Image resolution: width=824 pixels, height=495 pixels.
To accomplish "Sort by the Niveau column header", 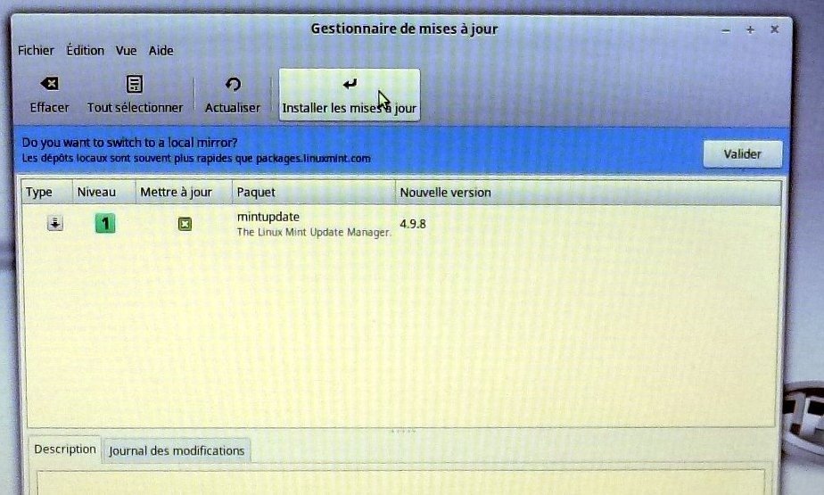I will click(96, 192).
